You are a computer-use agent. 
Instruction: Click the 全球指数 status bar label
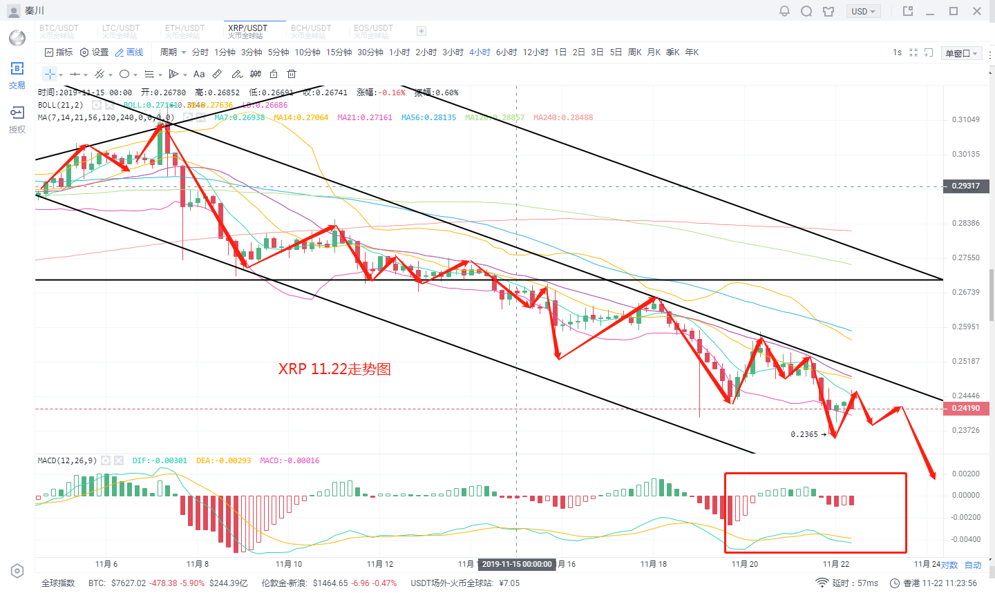(58, 583)
